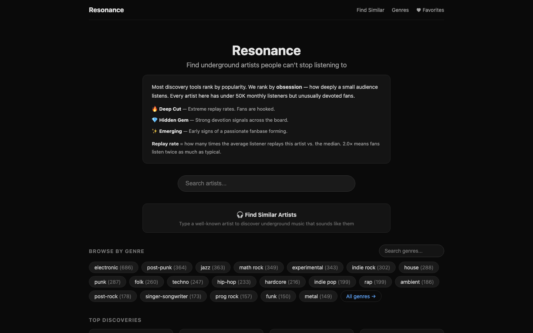The image size is (533, 333).
Task: Click the headphones icon on Find Similar Artists card
Action: 240,215
